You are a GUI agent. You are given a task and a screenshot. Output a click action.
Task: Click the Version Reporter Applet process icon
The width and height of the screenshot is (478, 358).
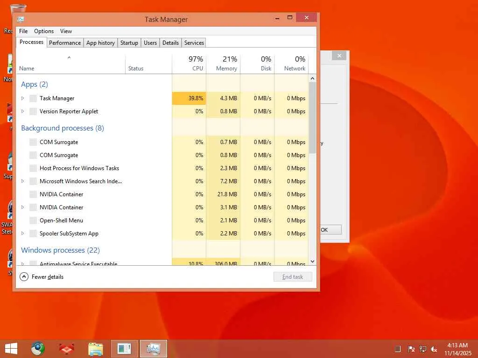click(33, 111)
